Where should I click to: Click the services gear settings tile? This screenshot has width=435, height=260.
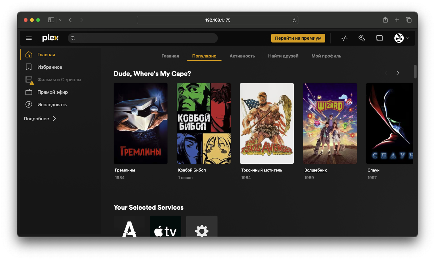click(202, 226)
